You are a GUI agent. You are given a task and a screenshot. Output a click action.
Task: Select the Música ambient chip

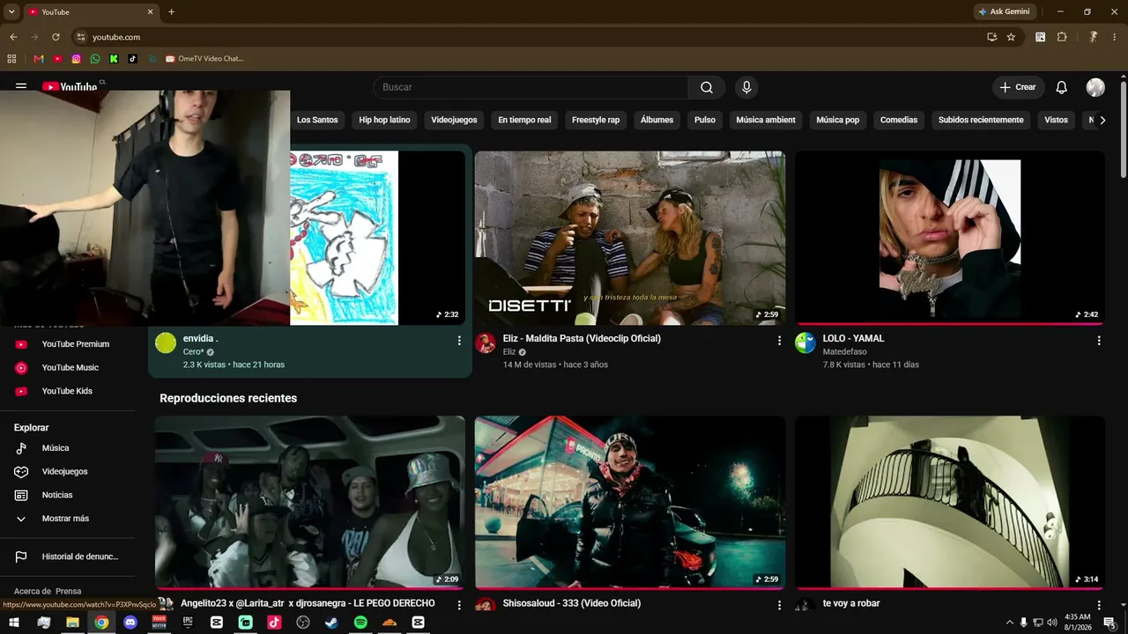coord(766,120)
